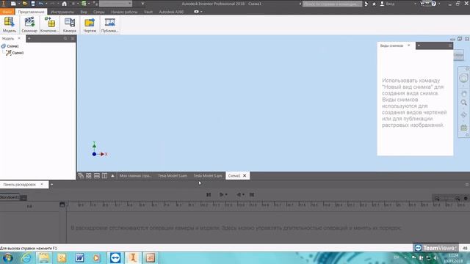Click the shopping cart icon in title bar
The height and width of the screenshot is (264, 470).
pos(424,4)
